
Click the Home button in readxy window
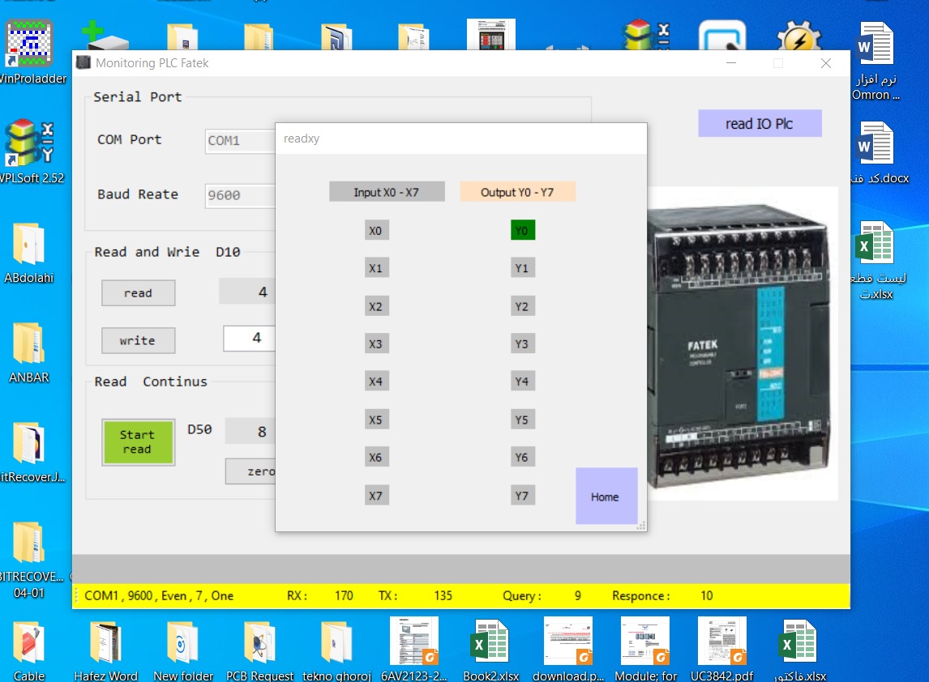point(606,497)
